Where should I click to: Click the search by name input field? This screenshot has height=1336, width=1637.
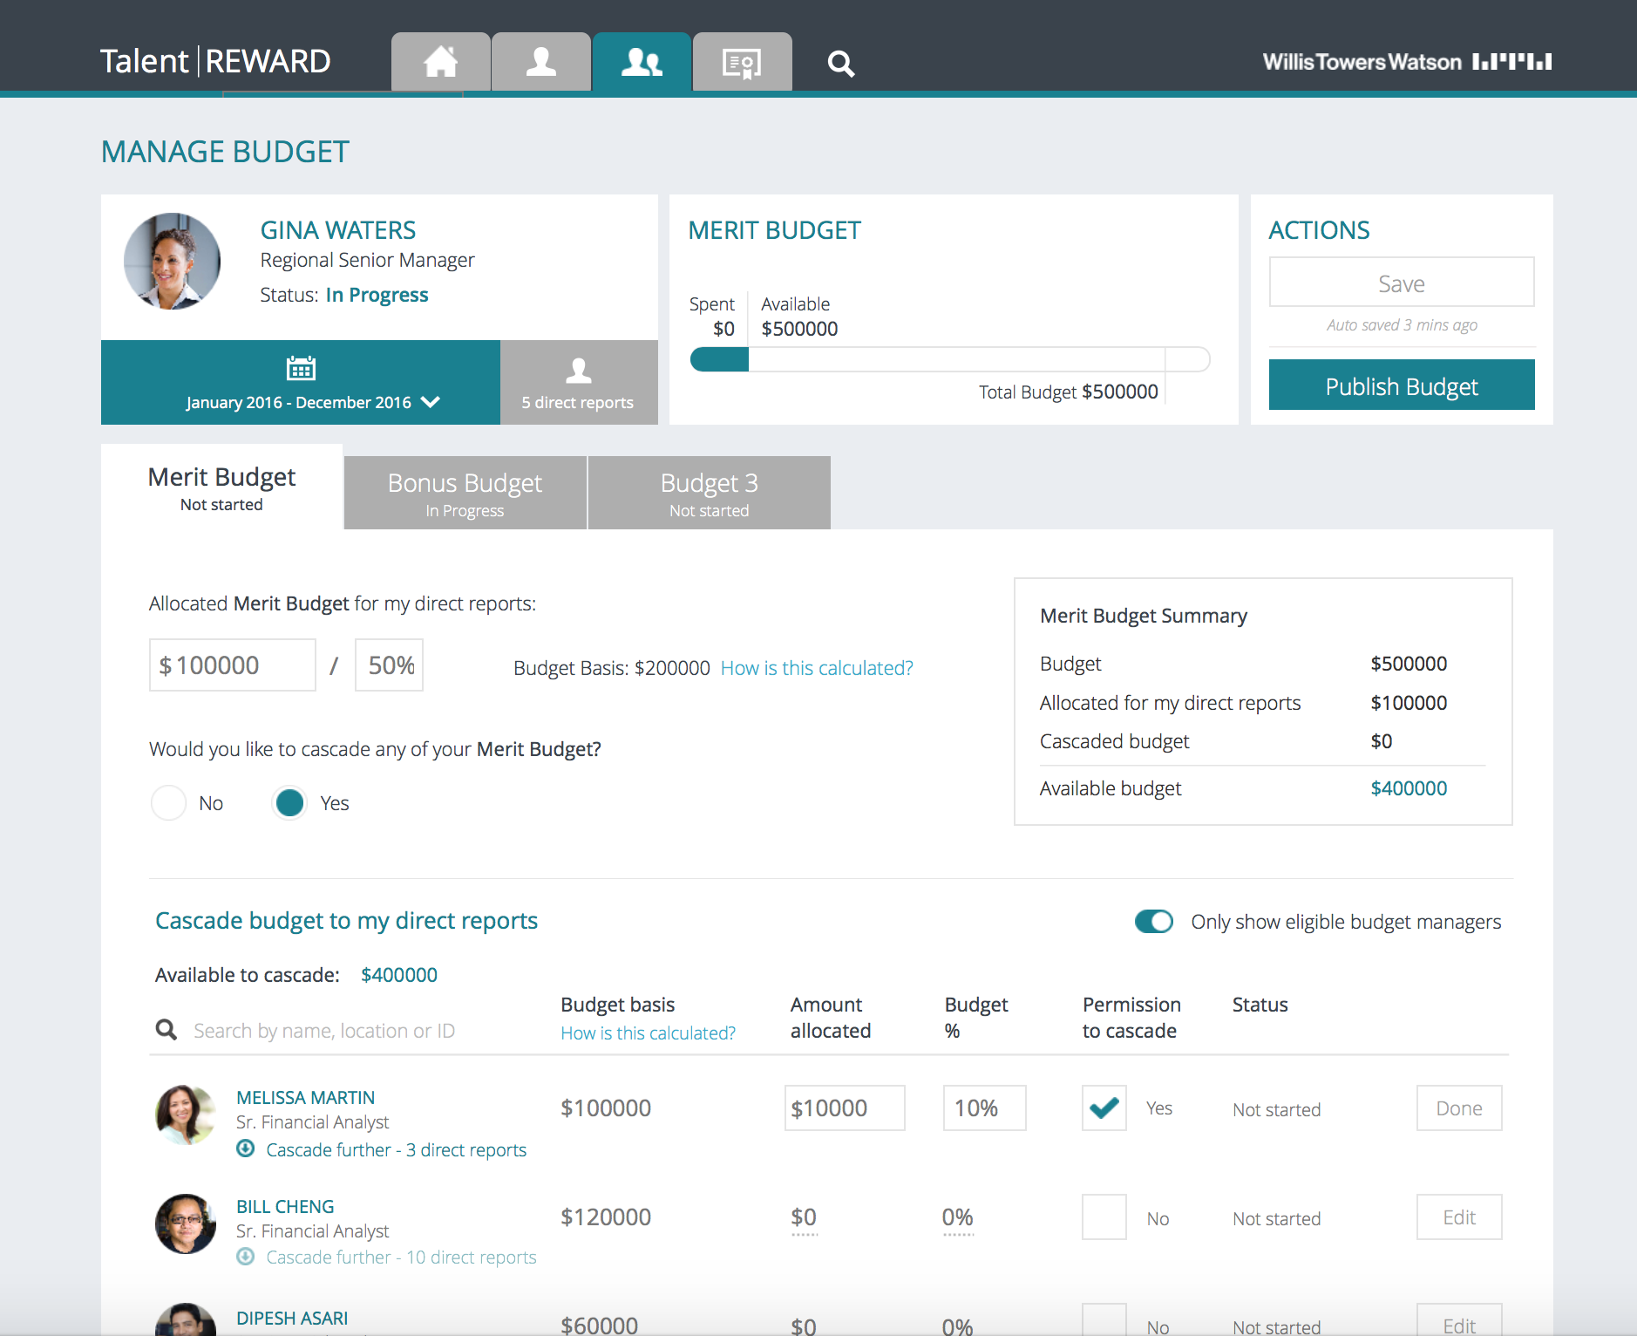(349, 1030)
